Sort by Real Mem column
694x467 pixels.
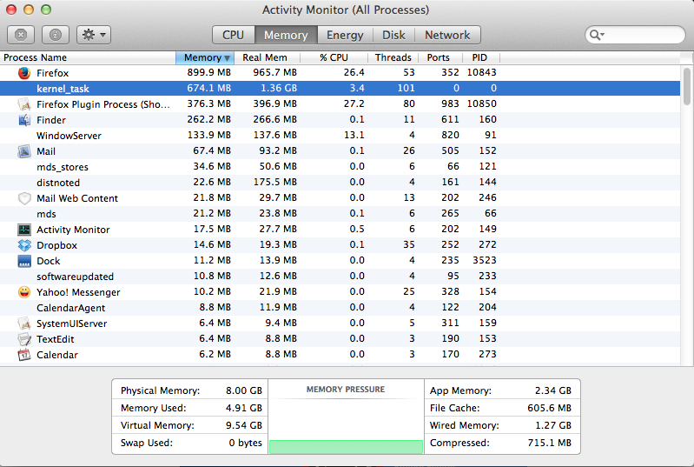[x=267, y=57]
